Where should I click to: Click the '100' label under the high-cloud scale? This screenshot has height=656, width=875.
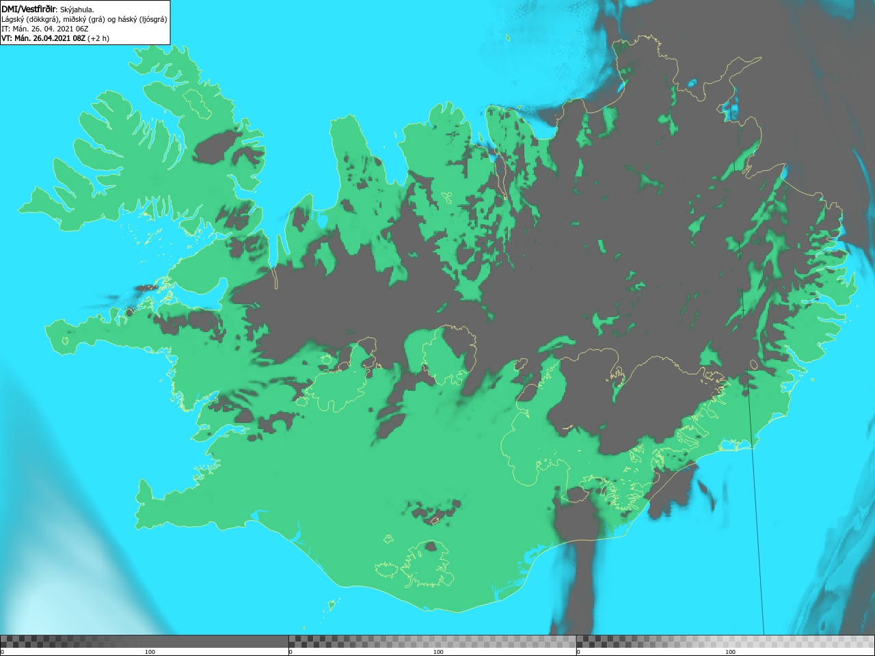click(x=730, y=652)
